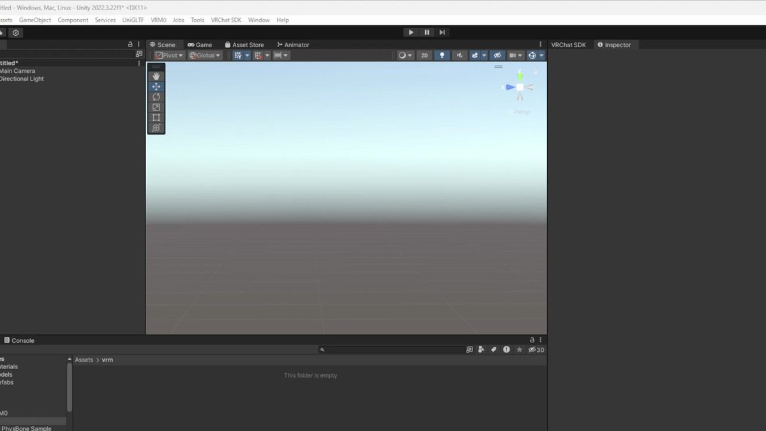Toggle grid snapping icon
Screen dimensions: 766x431
click(x=258, y=56)
